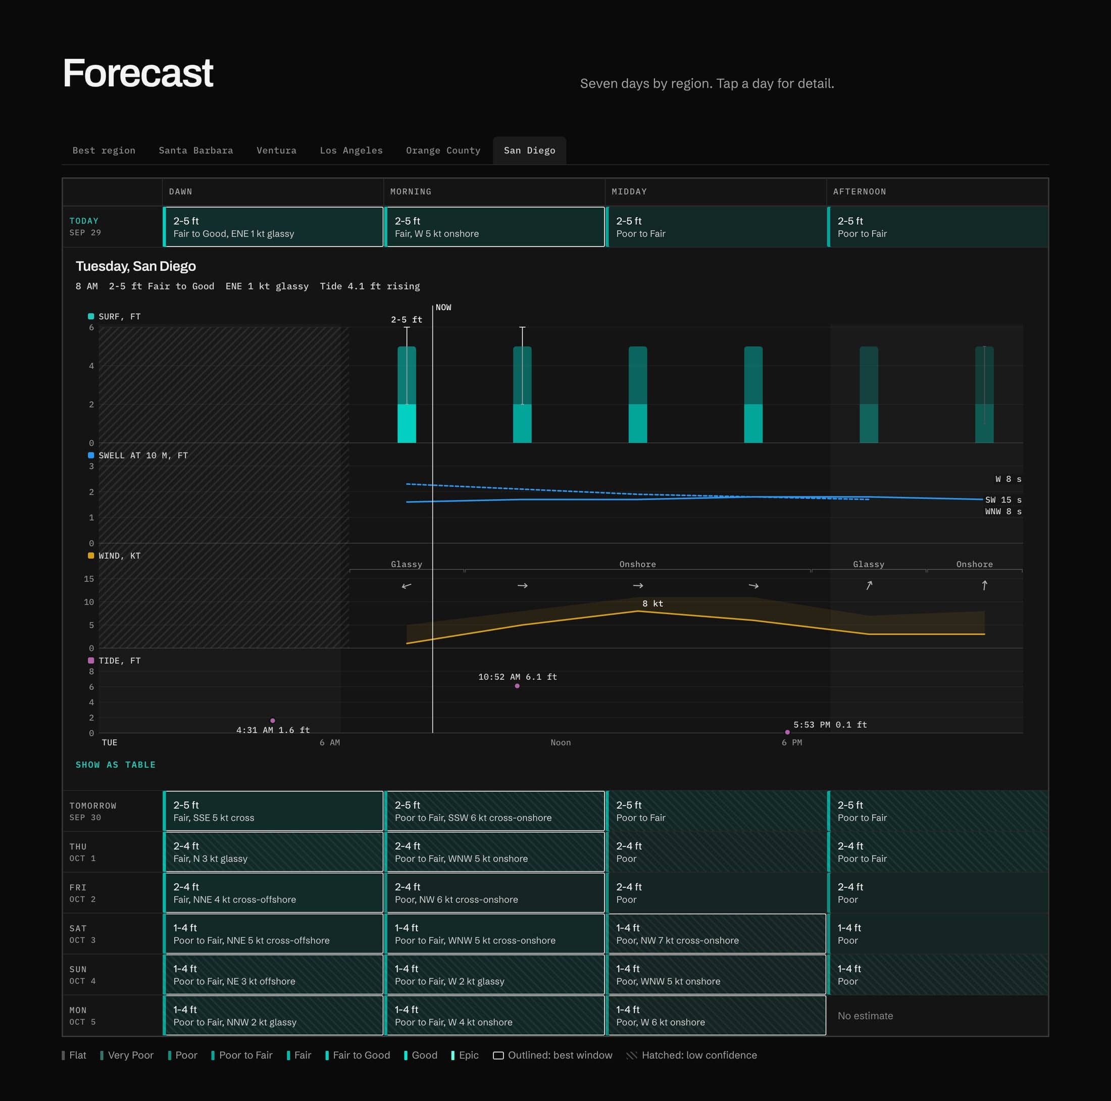Open Monday's W 4 kt onshore cell

click(494, 1015)
